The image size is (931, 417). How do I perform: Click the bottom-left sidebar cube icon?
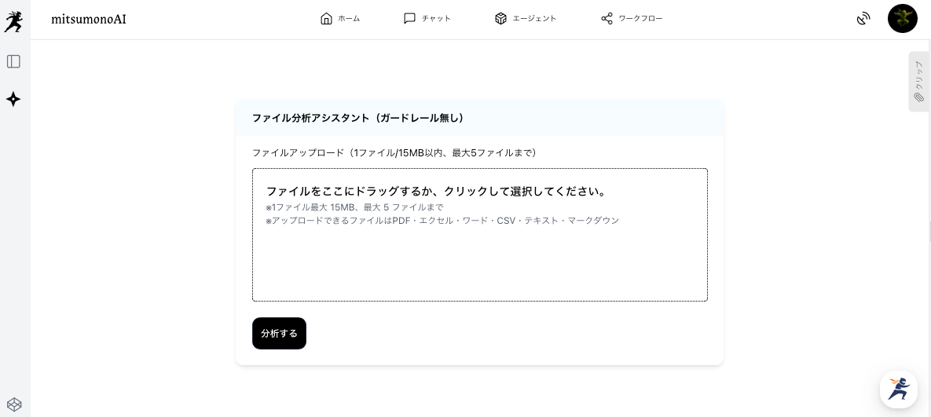pos(14,404)
